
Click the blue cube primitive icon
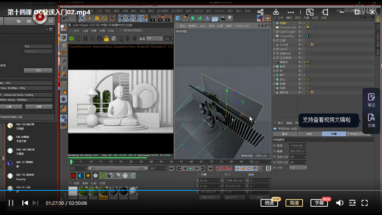pos(178,18)
